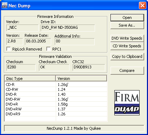Sort by the Disc Type column header
Image resolution: width=148 pixels, height=135 pixels.
(30, 79)
